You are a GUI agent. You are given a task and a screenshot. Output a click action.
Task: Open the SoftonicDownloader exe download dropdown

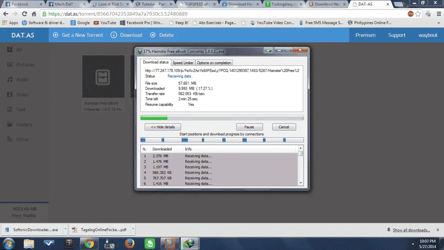coord(65,230)
